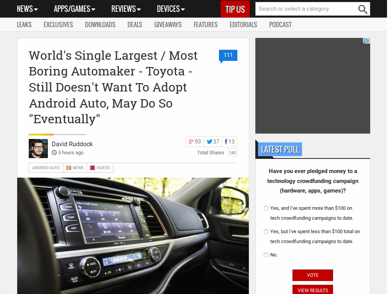Click the Toyota dashboard article image

[x=133, y=236]
